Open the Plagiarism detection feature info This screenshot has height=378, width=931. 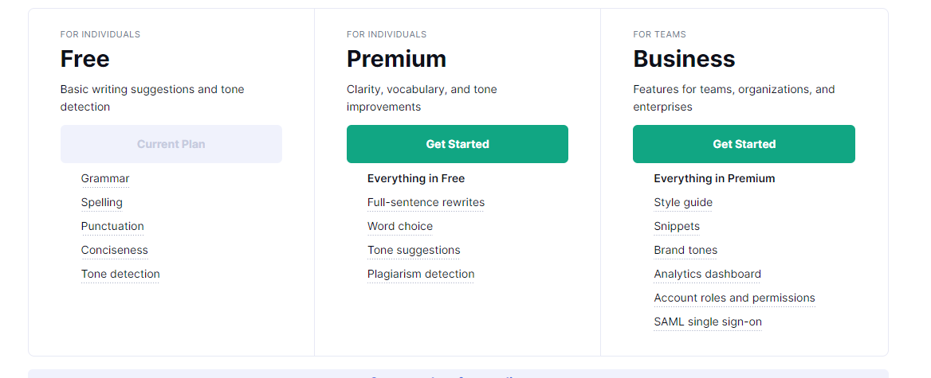(x=421, y=274)
